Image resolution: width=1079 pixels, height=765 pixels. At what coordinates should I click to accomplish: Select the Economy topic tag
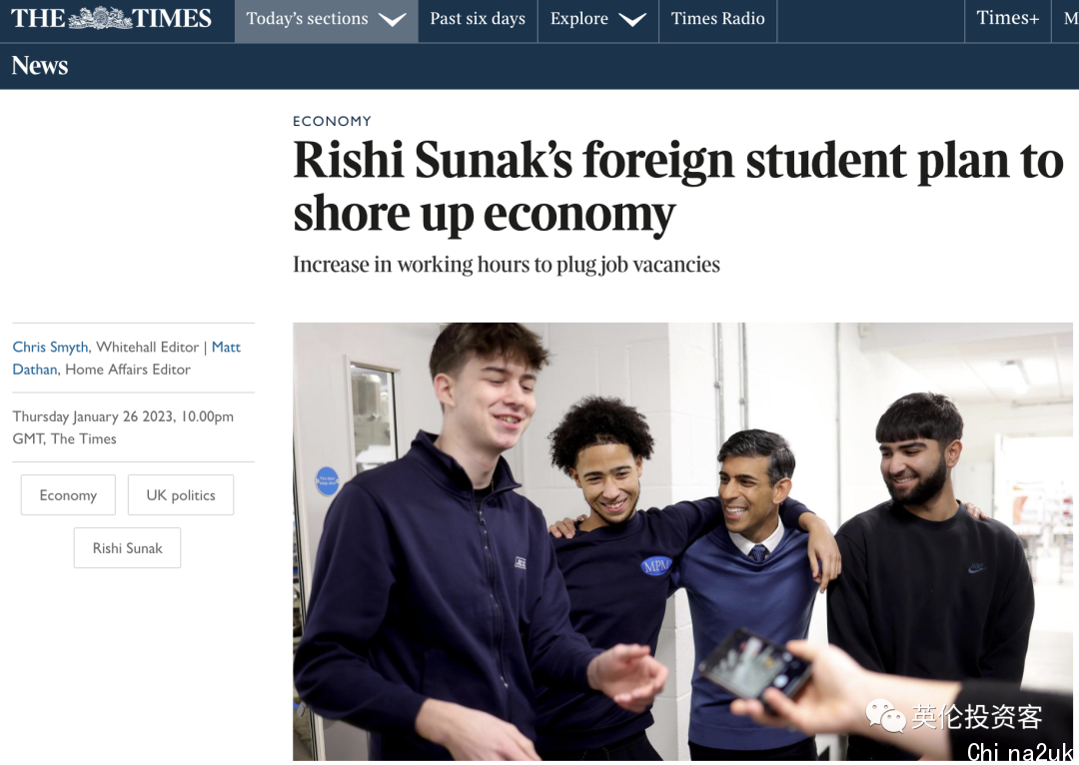(x=68, y=494)
